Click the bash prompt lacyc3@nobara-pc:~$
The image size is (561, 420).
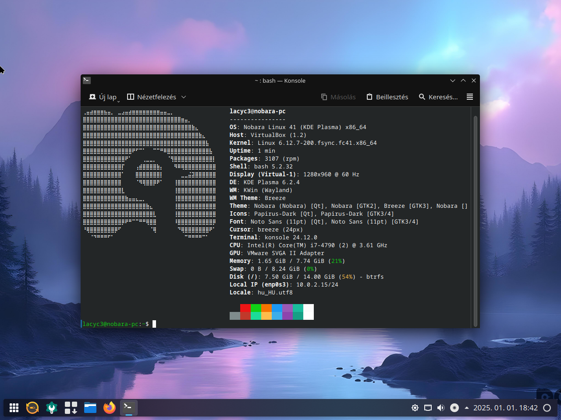(x=116, y=324)
